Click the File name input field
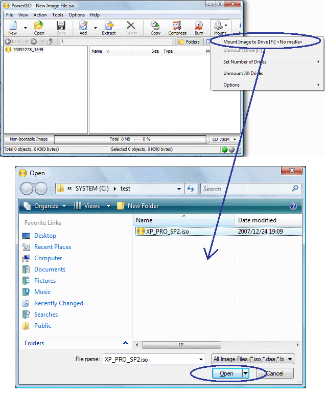Image resolution: width=325 pixels, height=396 pixels. pos(153,359)
